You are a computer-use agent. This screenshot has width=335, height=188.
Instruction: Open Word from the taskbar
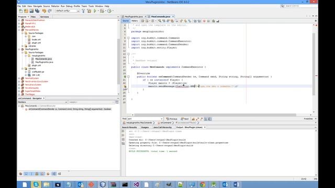click(236, 184)
